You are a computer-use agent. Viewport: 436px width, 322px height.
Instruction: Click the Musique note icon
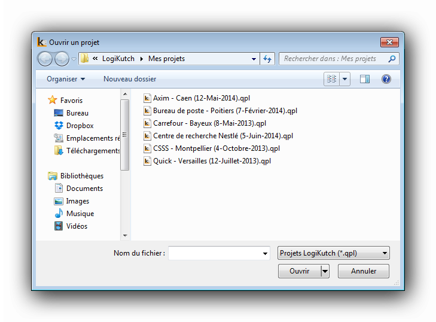[x=59, y=214]
